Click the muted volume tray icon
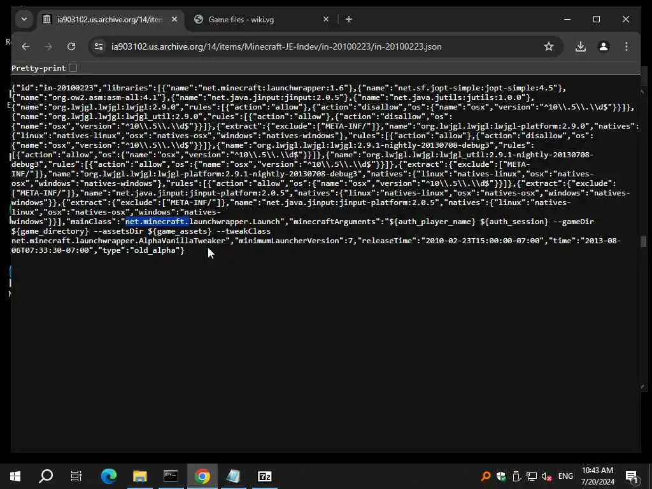This screenshot has height=489, width=652. pos(546,476)
